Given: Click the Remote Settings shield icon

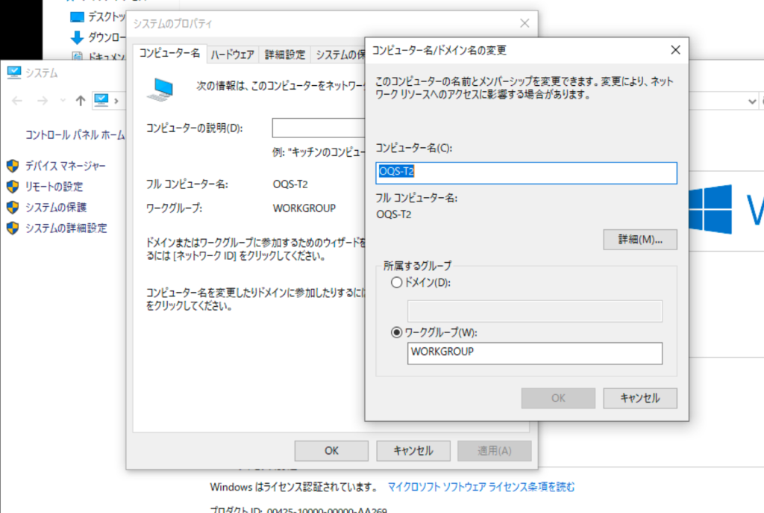Looking at the screenshot, I should point(12,187).
